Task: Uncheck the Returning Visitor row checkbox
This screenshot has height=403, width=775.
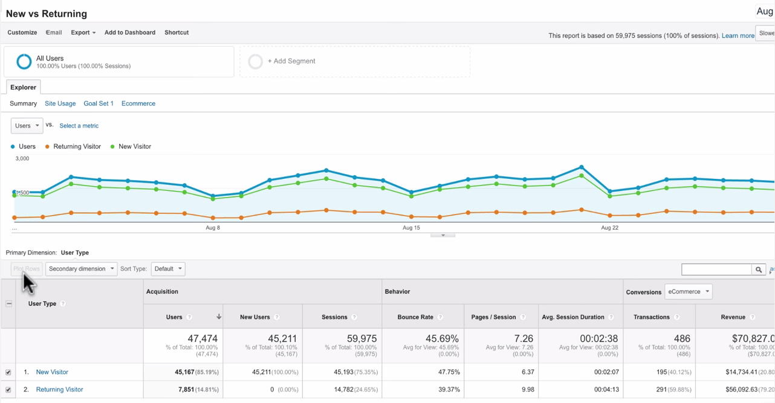Action: point(8,390)
